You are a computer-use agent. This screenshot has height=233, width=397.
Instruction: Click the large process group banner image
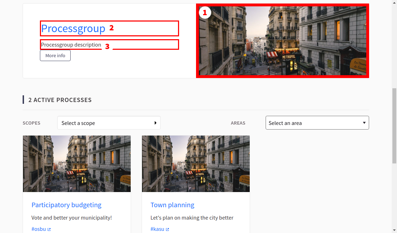point(282,41)
